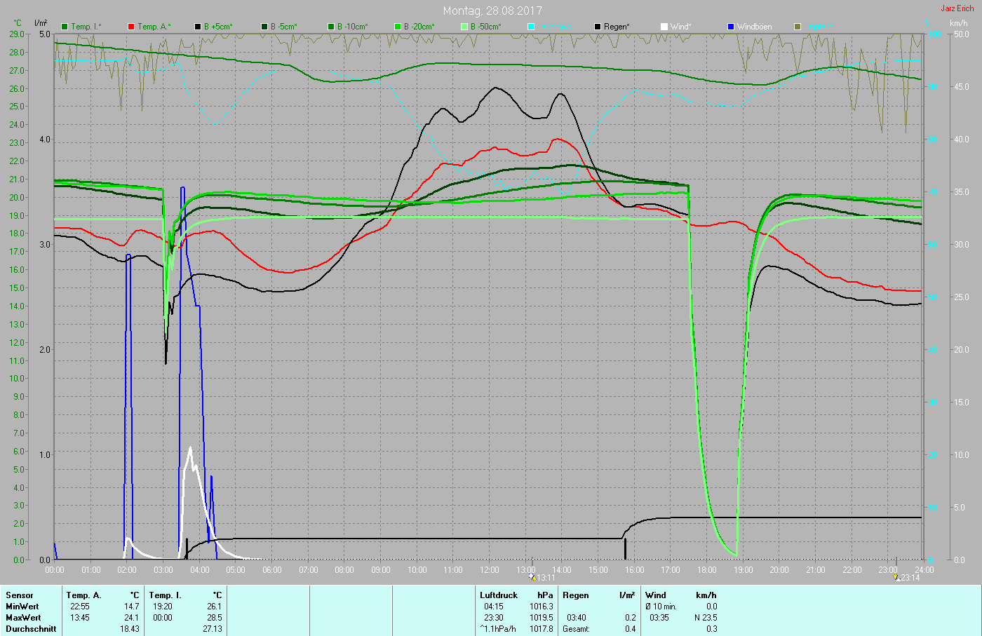The height and width of the screenshot is (636, 982).
Task: Select the 'B -5cm*' legend label
Action: click(284, 27)
